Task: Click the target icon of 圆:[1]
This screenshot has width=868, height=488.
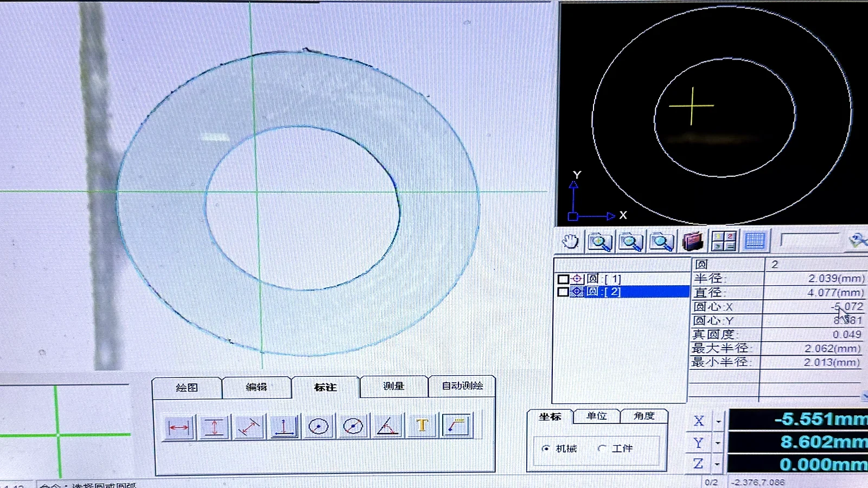Action: [x=577, y=279]
